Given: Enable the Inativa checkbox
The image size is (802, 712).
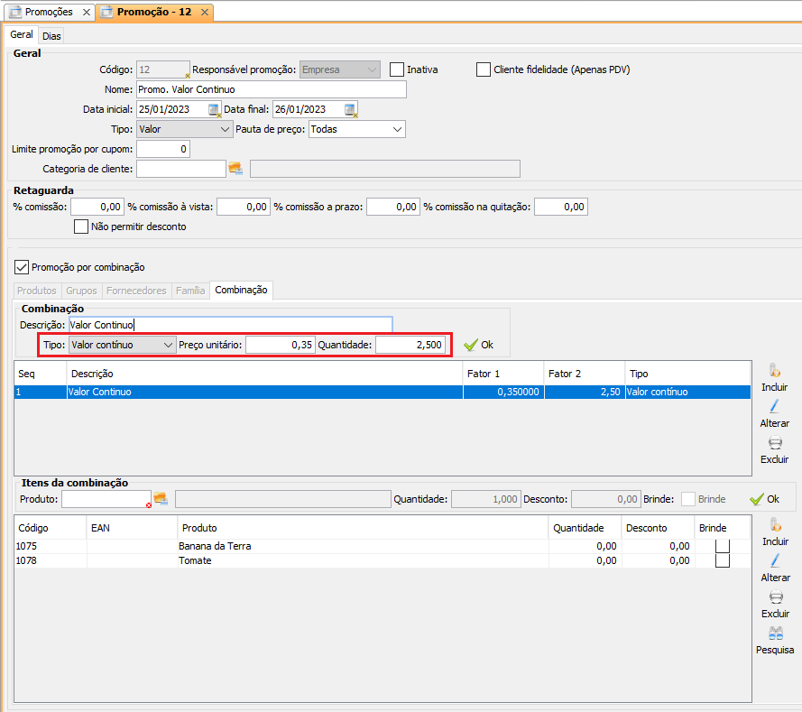Looking at the screenshot, I should point(397,69).
